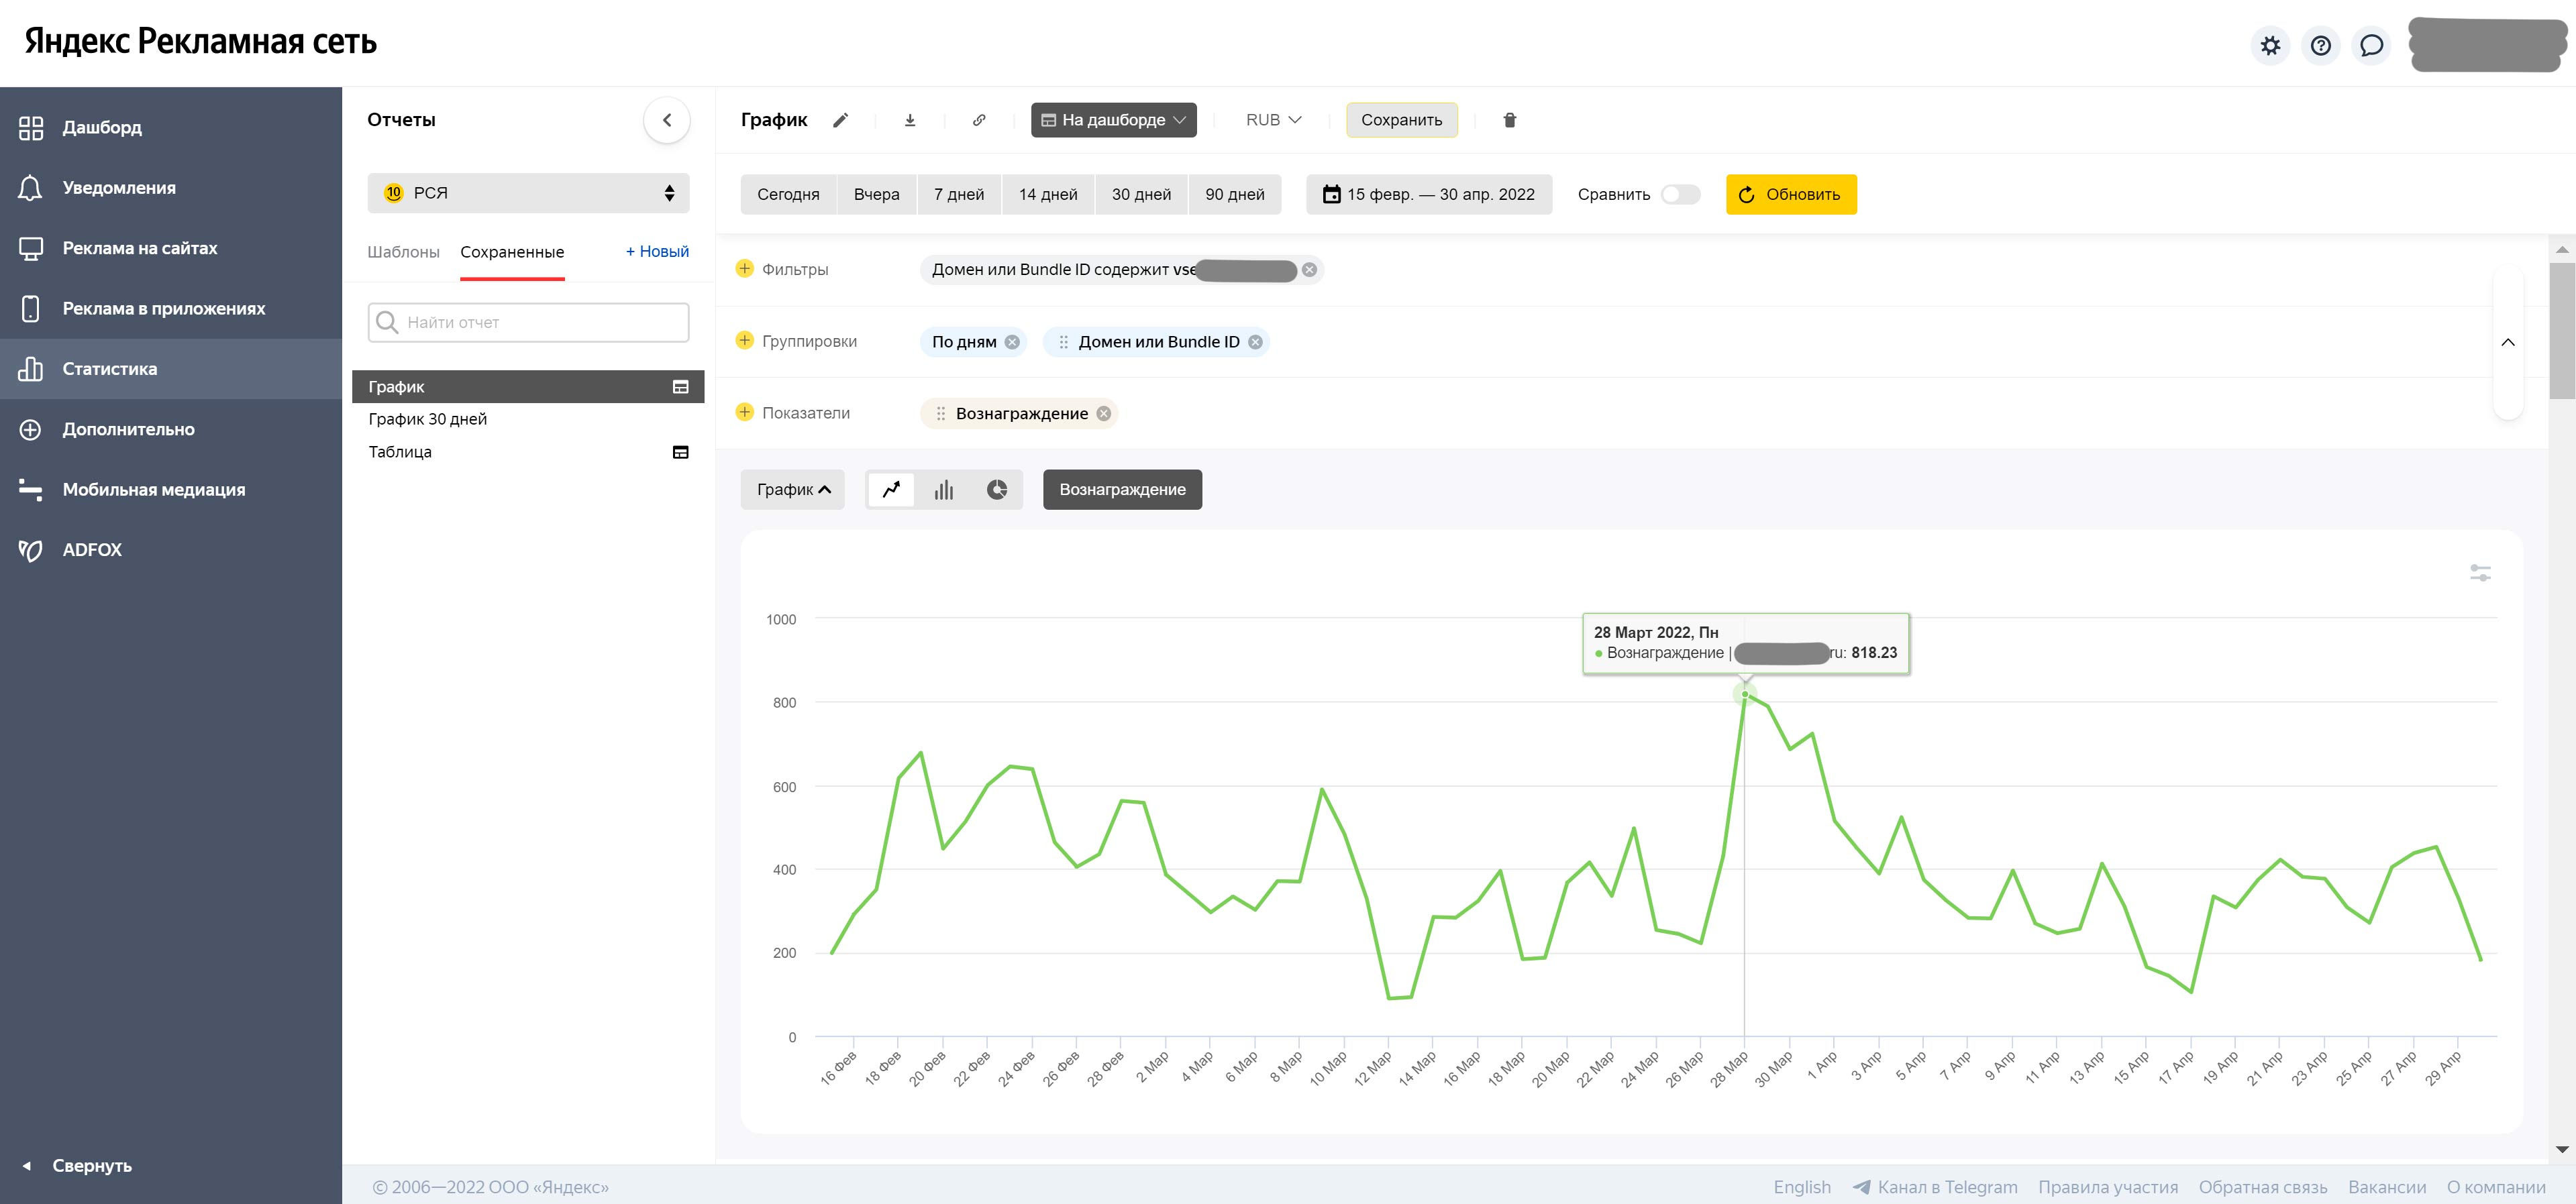Image resolution: width=2576 pixels, height=1204 pixels.
Task: Open the РСЯ product dropdown
Action: (528, 193)
